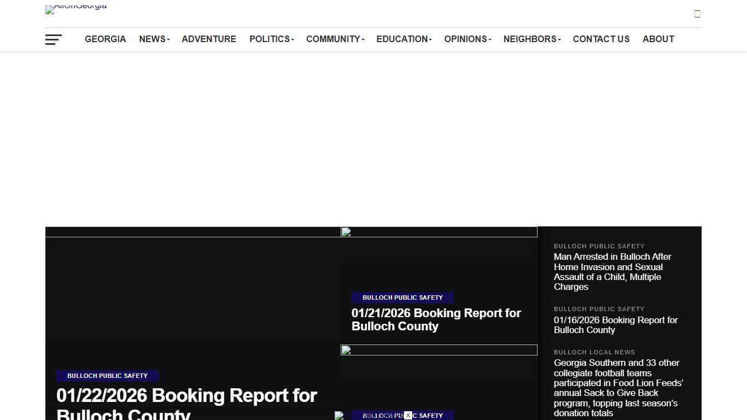
Task: Open the Man Arrested in Bulloch article
Action: coord(612,272)
